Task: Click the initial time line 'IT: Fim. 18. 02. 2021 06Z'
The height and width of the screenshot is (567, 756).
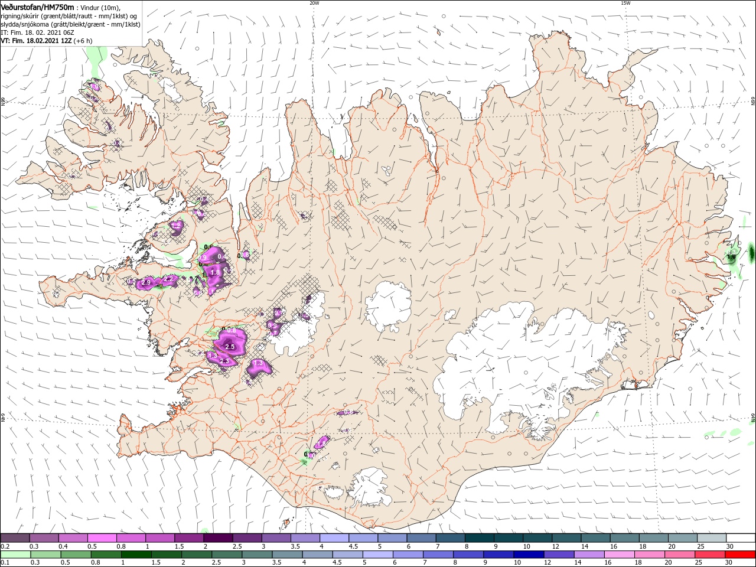Action: [37, 32]
